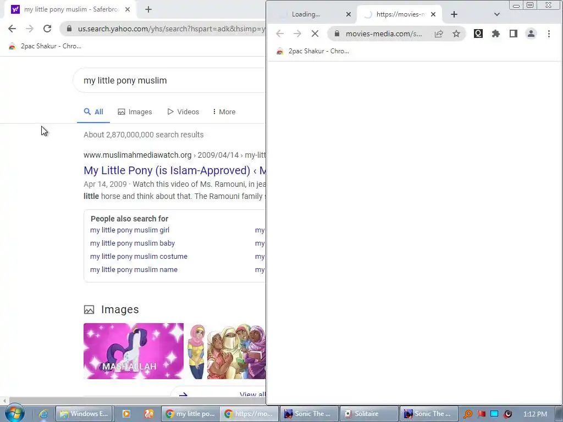Viewport: 563px width, 422px height.
Task: Open the Q extension icon
Action: pyautogui.click(x=478, y=34)
